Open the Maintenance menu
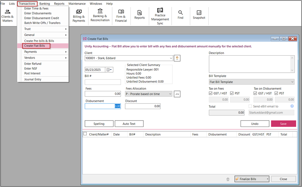 [x=77, y=3]
